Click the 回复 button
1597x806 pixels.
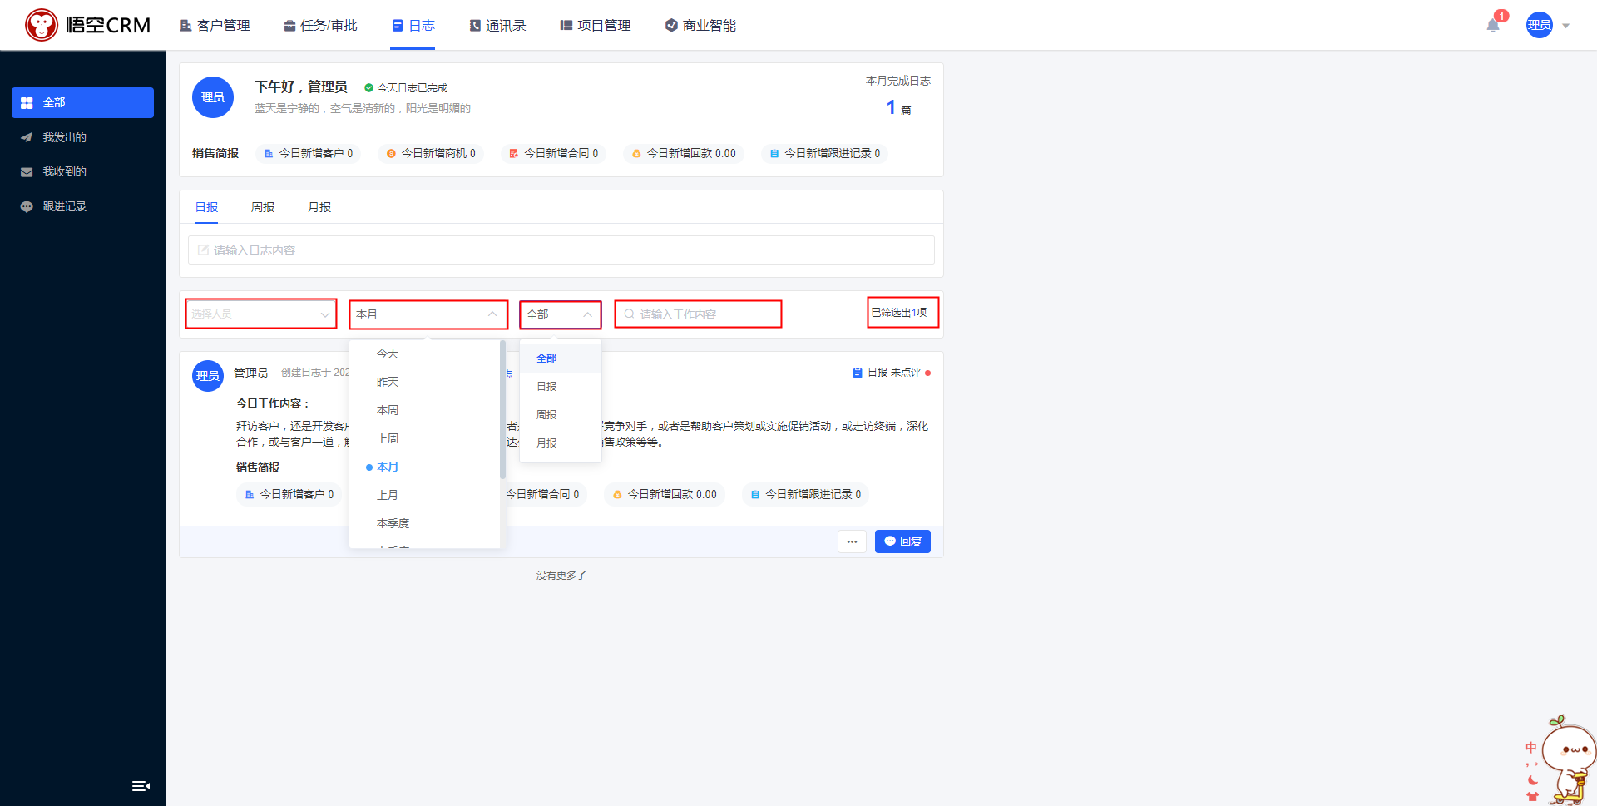(x=902, y=541)
